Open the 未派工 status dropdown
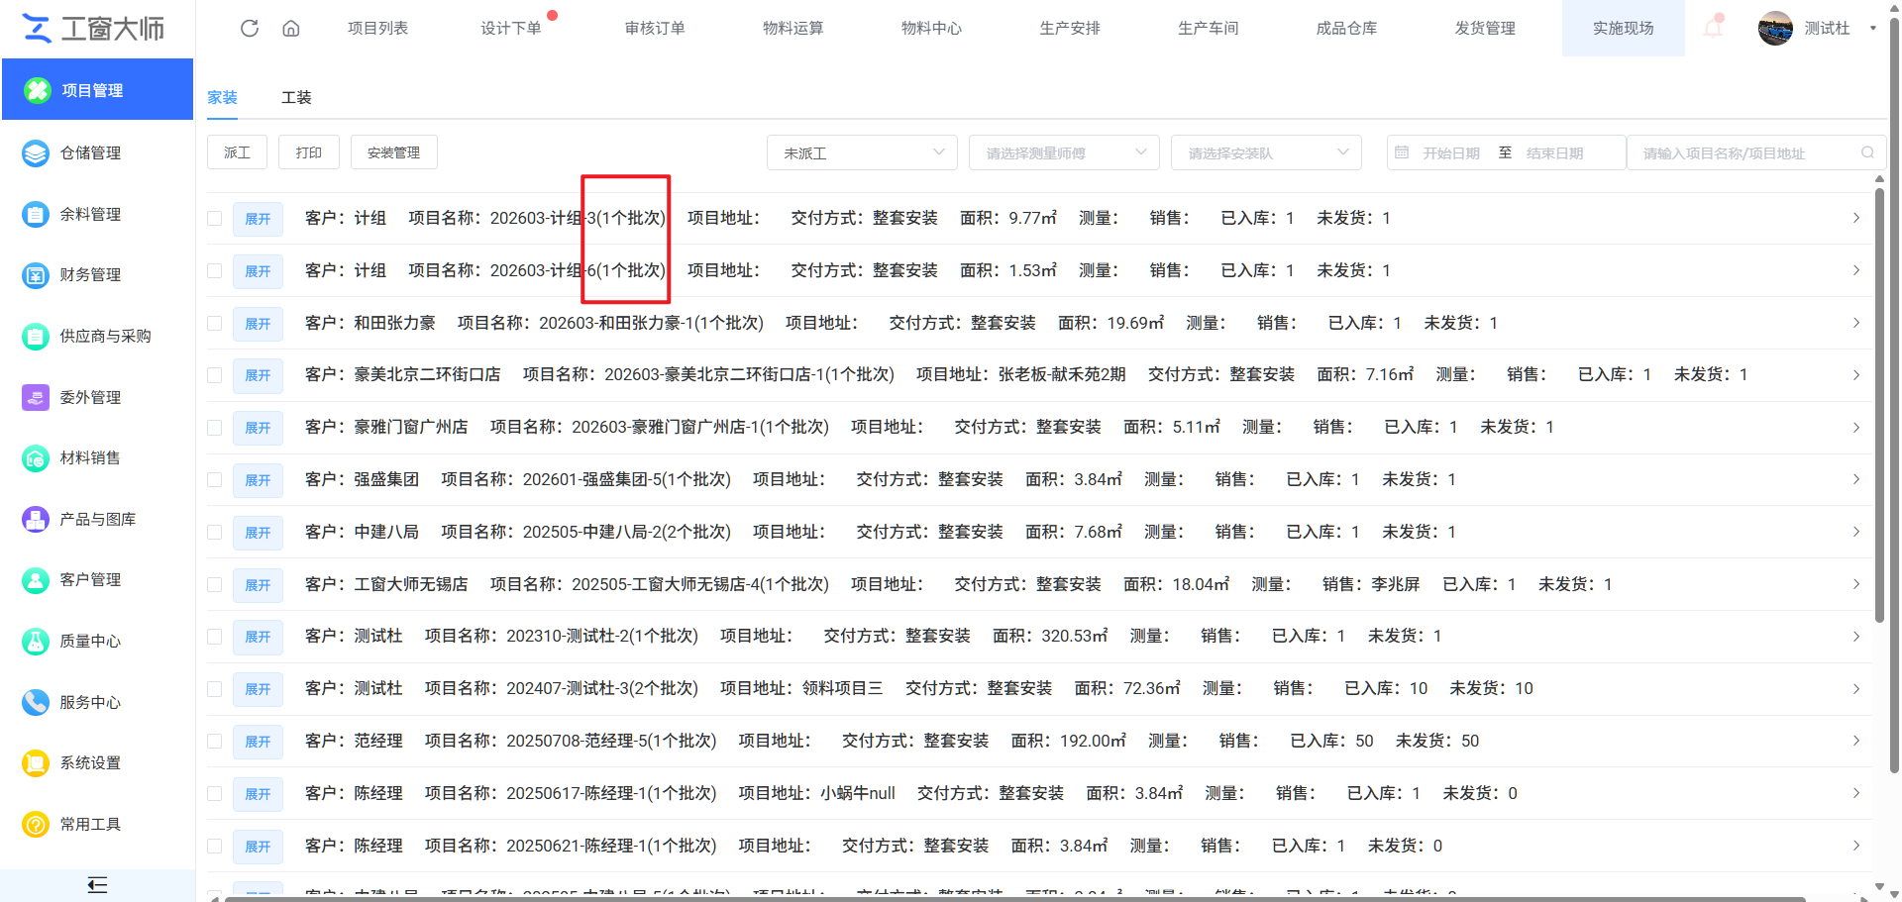 861,151
